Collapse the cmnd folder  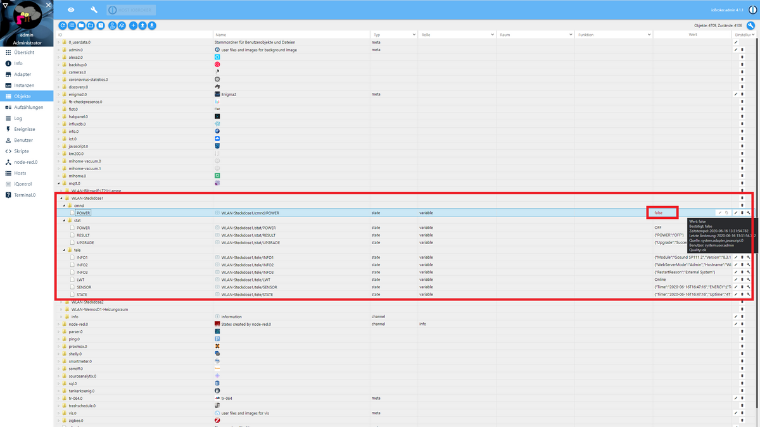[65, 206]
